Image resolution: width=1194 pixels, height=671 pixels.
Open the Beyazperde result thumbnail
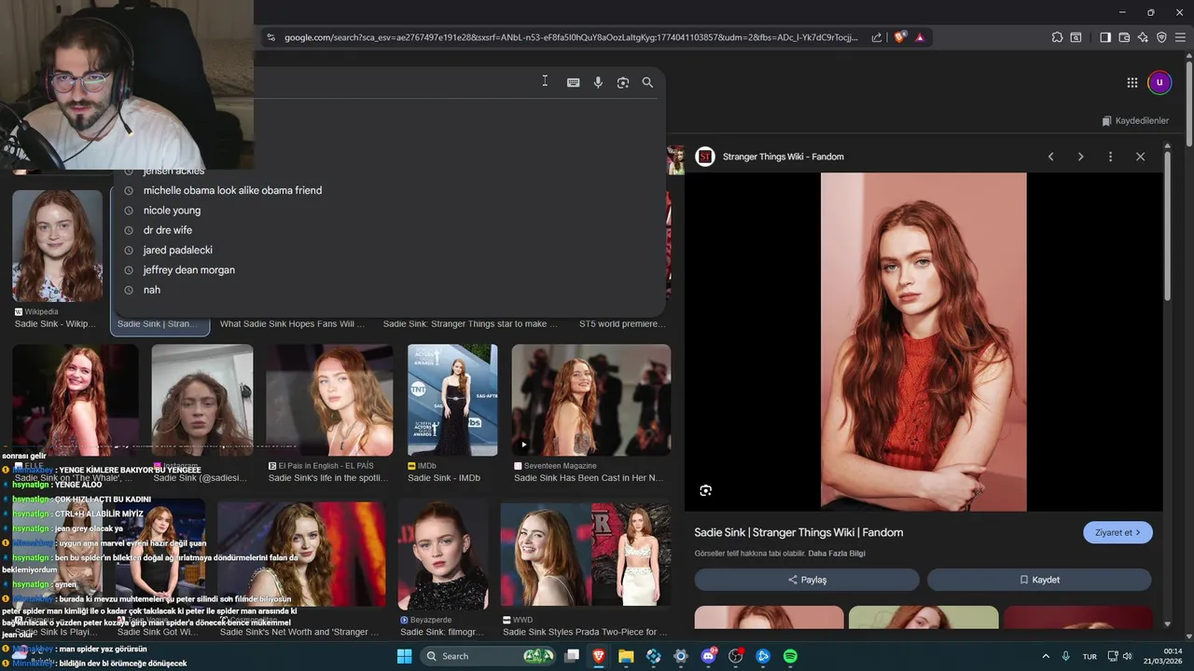[x=443, y=556]
